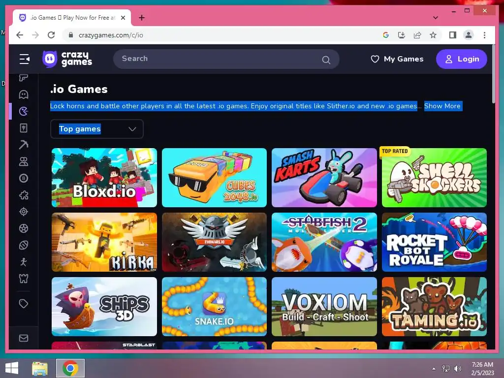Go back to previous page
Screen dimensions: 504x378
(x=20, y=35)
